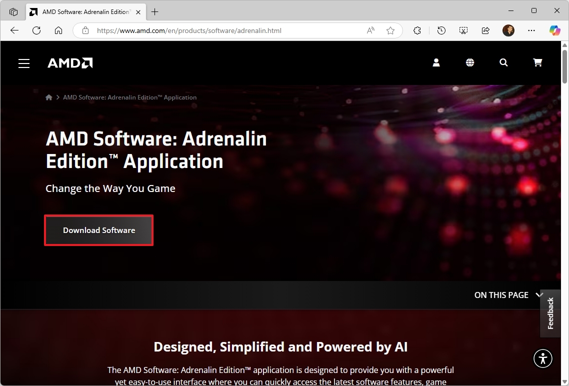This screenshot has width=569, height=386.
Task: Select the AMD Software: Adrenalin Edition tab
Action: pyautogui.click(x=86, y=12)
